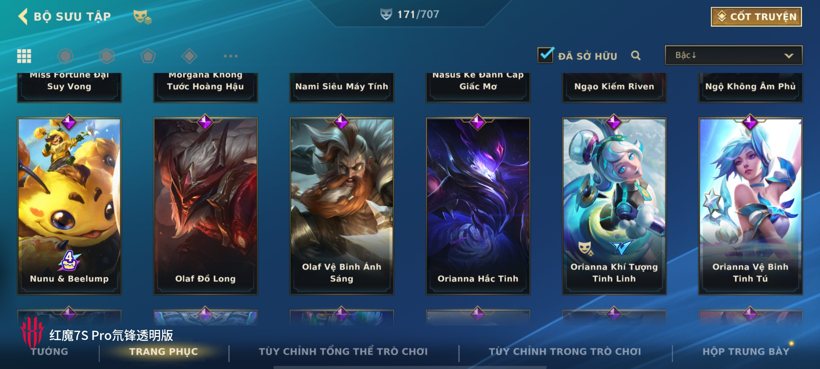Viewport: 820px width, 369px height.
Task: Click the Cốt Truyện button
Action: tap(756, 17)
